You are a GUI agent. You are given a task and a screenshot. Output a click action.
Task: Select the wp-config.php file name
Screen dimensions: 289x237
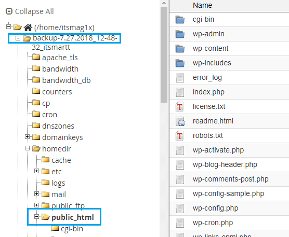(x=216, y=208)
